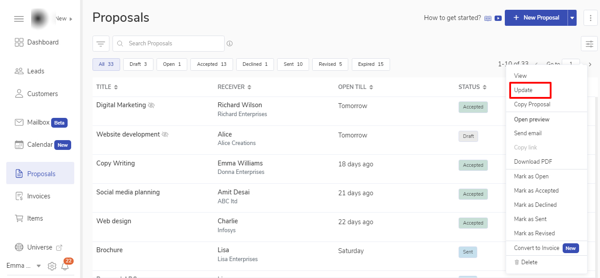The height and width of the screenshot is (278, 600).
Task: Click the search info icon
Action: pyautogui.click(x=230, y=44)
